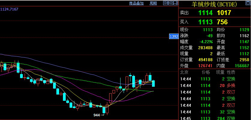The height and width of the screenshot is (120, 251).
Task: Toggle the split-window layout icon
Action: [x=176, y=3]
